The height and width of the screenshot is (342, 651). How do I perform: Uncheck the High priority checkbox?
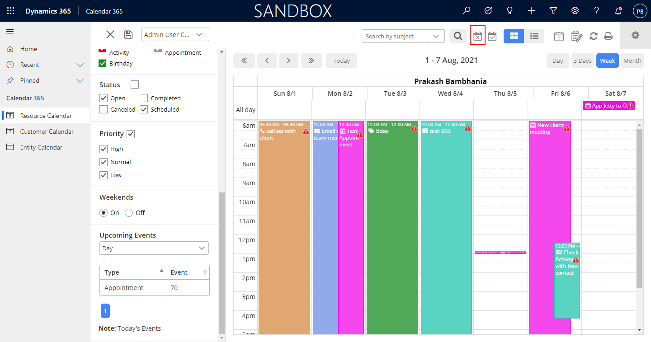(x=104, y=149)
